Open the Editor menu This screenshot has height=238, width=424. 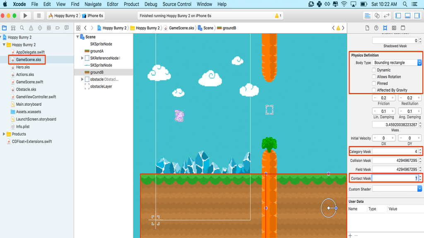coord(112,4)
